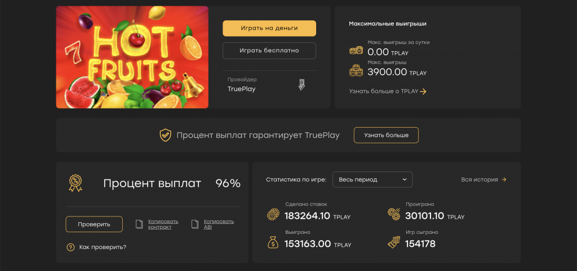Click the money bag winnings icon
The image size is (577, 271).
tap(273, 242)
